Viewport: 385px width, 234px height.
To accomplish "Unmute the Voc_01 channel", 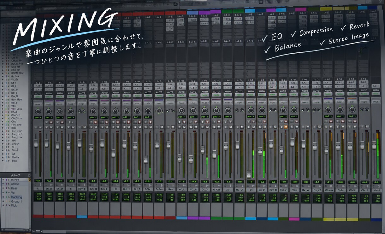I will coord(286,126).
